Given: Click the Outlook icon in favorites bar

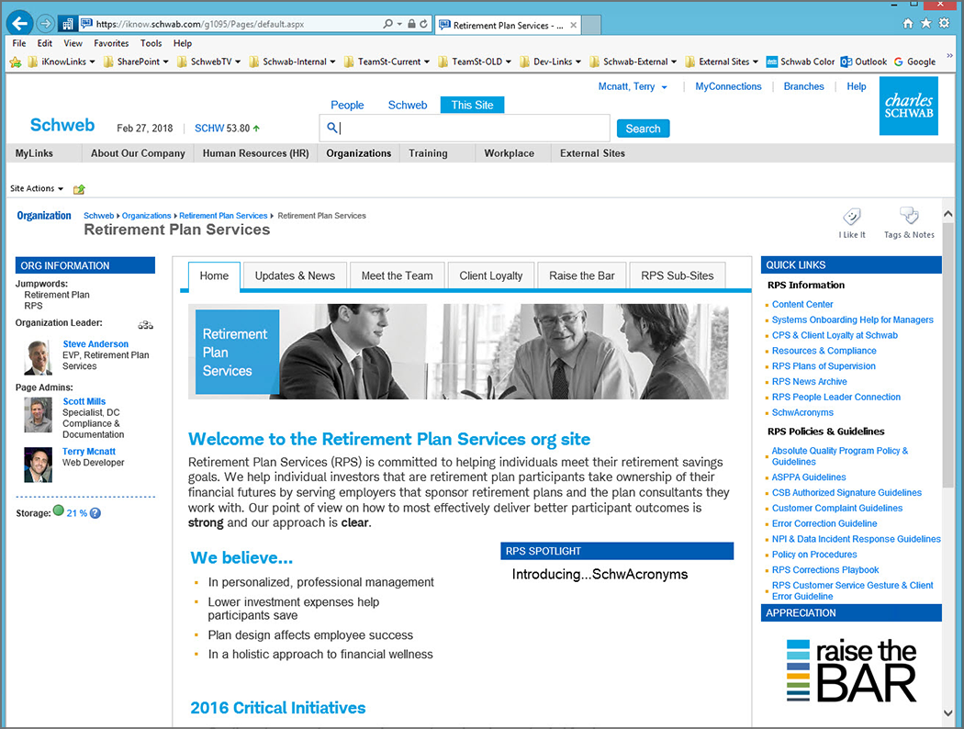Looking at the screenshot, I should [846, 62].
